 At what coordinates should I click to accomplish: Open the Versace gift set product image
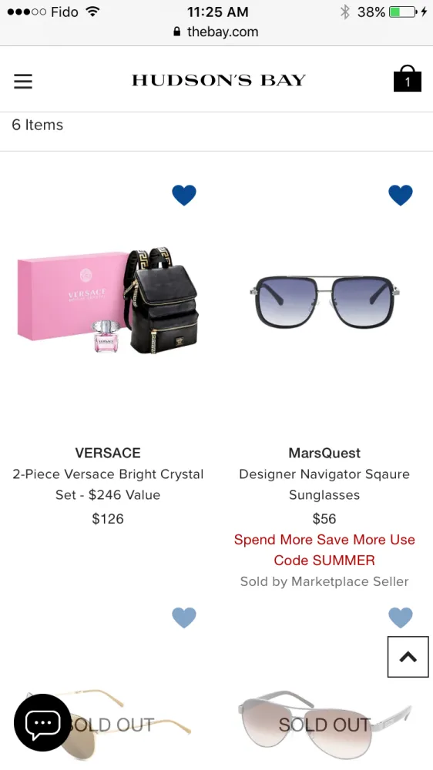tap(108, 301)
